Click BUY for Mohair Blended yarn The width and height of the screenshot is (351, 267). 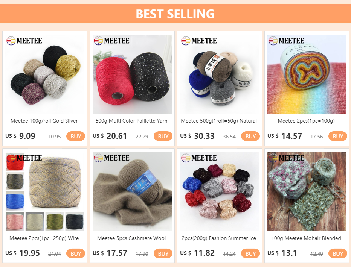[337, 253]
